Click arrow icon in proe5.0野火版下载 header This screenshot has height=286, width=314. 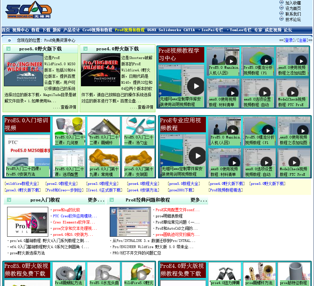[x=8, y=49]
